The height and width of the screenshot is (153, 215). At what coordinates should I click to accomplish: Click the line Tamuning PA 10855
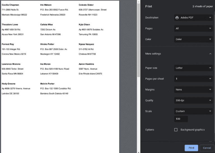(x=88, y=34)
